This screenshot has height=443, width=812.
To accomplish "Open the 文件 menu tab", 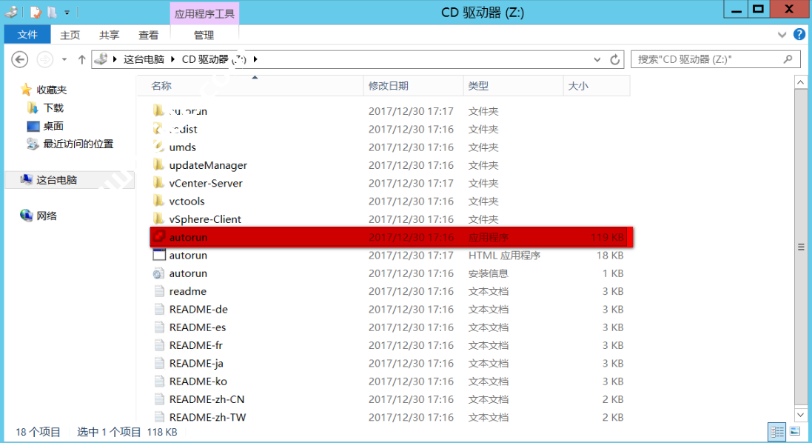I will pyautogui.click(x=27, y=35).
